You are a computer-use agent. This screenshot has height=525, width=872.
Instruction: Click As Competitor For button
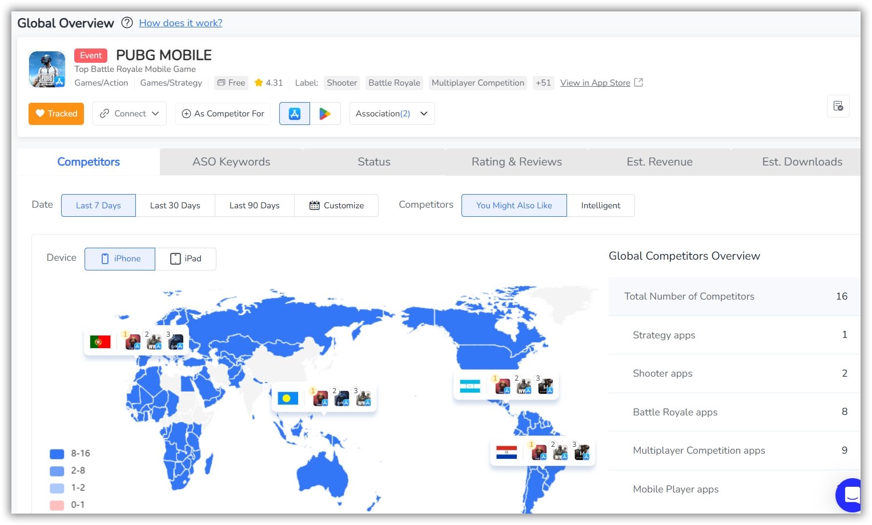click(223, 114)
